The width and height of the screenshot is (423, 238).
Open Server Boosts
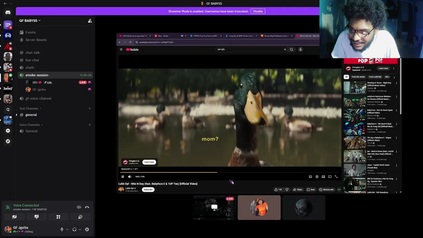click(x=56, y=40)
